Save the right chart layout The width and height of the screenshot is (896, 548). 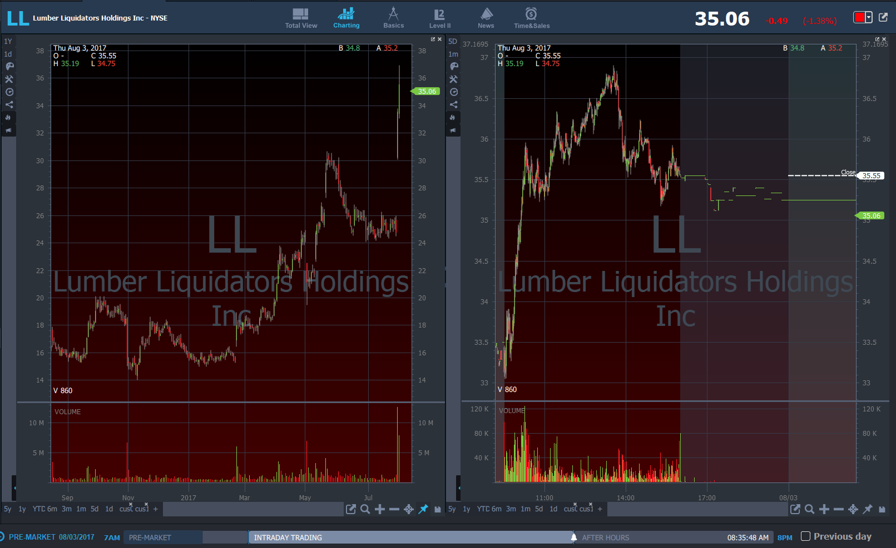click(x=882, y=509)
